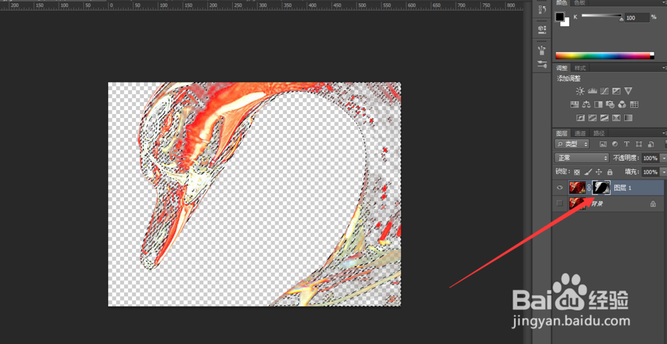The image size is (667, 344).
Task: Add Threshold adjustment
Action: [x=604, y=118]
